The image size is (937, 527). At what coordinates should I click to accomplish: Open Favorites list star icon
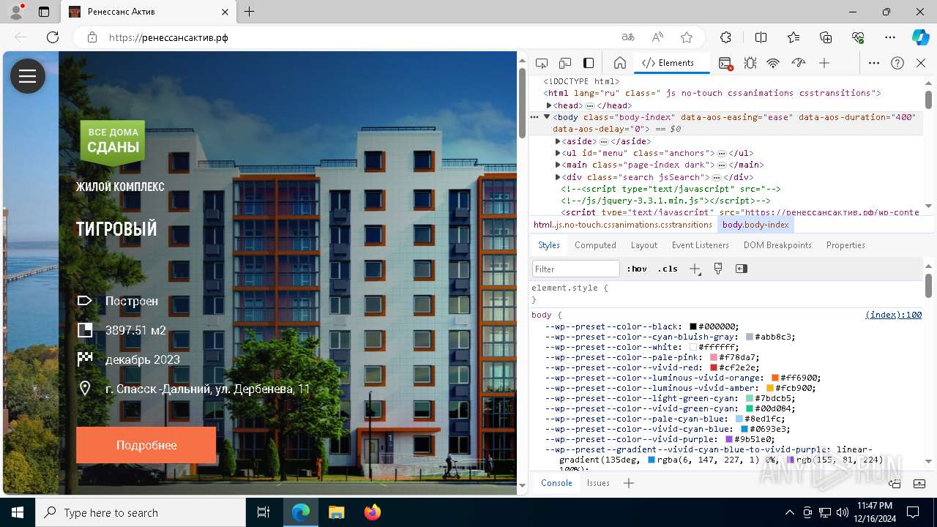[x=794, y=37]
